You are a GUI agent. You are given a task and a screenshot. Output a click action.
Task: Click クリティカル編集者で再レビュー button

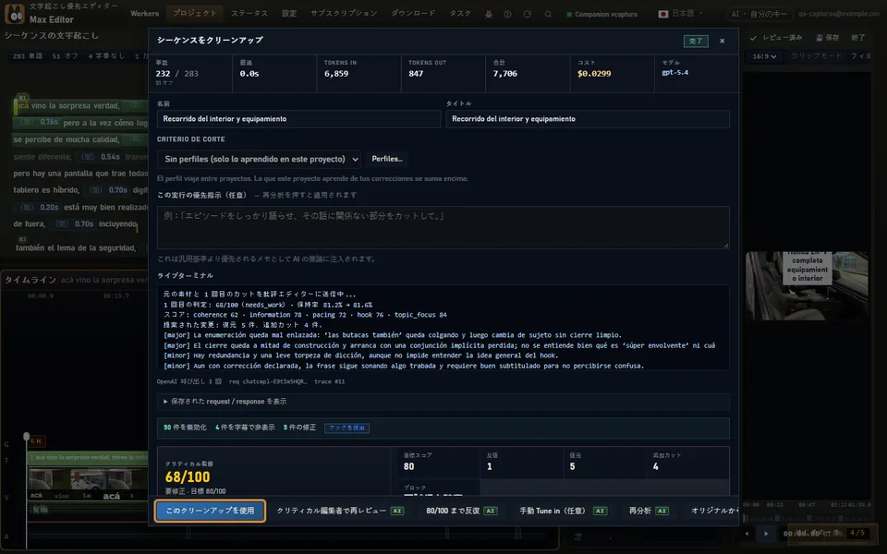click(340, 511)
